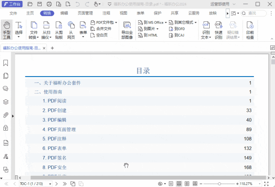Save document with the floppy disk icon

click(x=40, y=4)
